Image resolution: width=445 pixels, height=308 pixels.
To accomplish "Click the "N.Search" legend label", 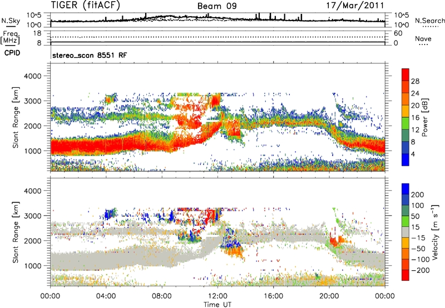I will (429, 21).
